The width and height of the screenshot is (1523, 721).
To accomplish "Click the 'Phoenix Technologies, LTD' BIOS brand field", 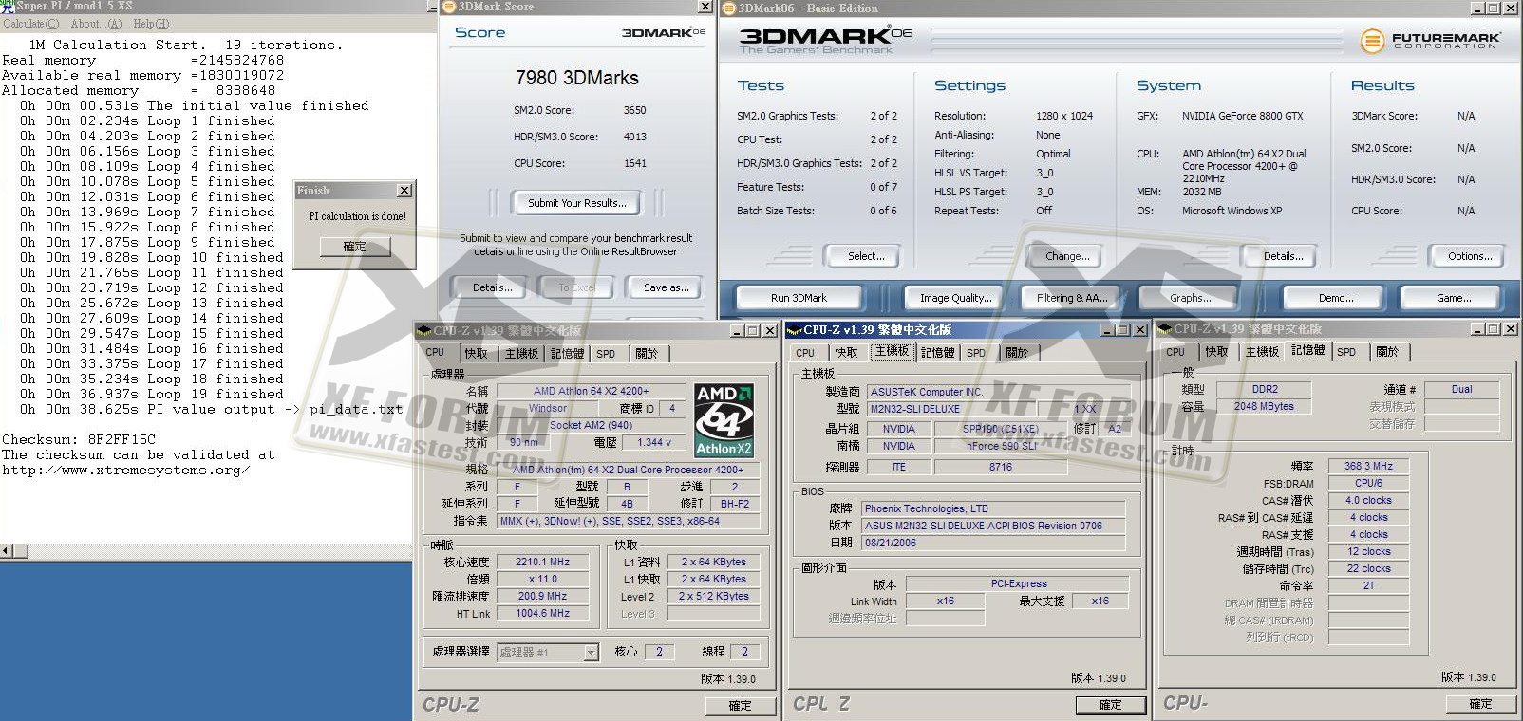I will [x=994, y=508].
